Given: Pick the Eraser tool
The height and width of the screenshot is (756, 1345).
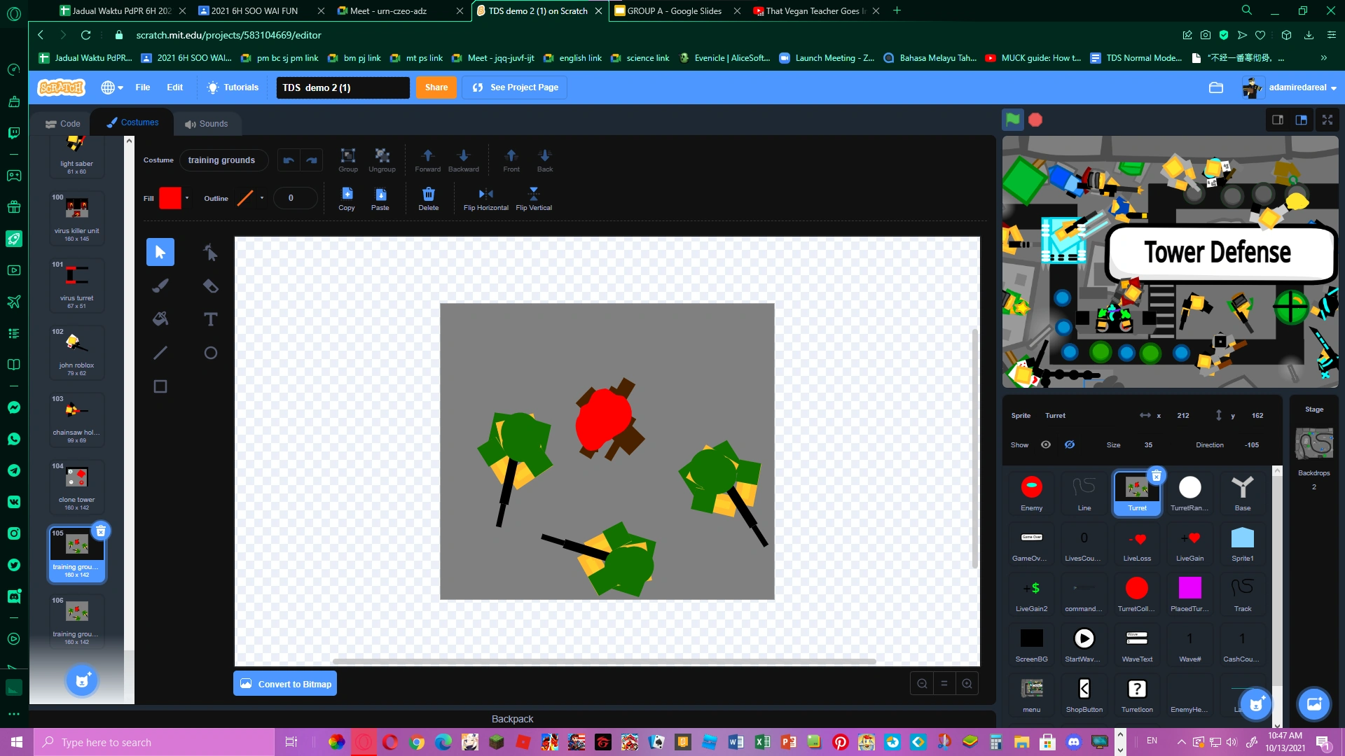Looking at the screenshot, I should (x=211, y=286).
